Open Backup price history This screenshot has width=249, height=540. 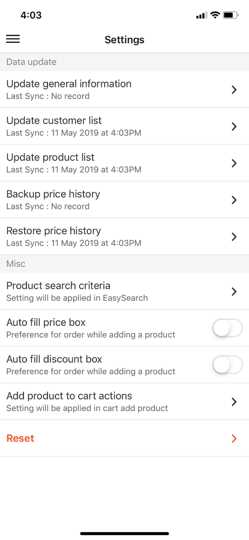point(124,199)
